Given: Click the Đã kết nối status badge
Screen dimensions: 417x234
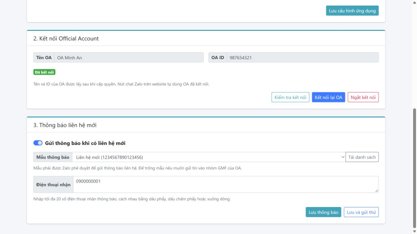Looking at the screenshot, I should point(45,72).
